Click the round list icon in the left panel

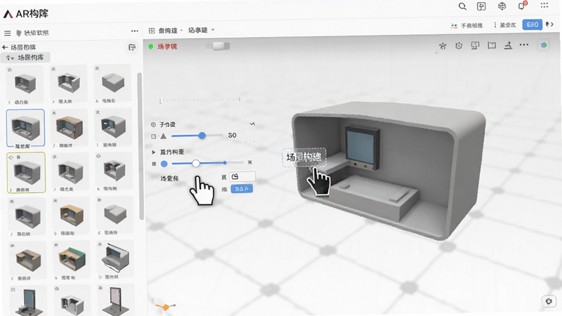point(132,47)
